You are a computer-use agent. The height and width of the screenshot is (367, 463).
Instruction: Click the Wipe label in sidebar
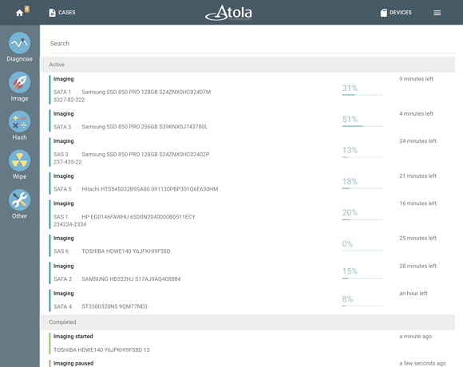tap(19, 176)
